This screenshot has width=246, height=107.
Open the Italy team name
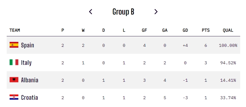26,63
